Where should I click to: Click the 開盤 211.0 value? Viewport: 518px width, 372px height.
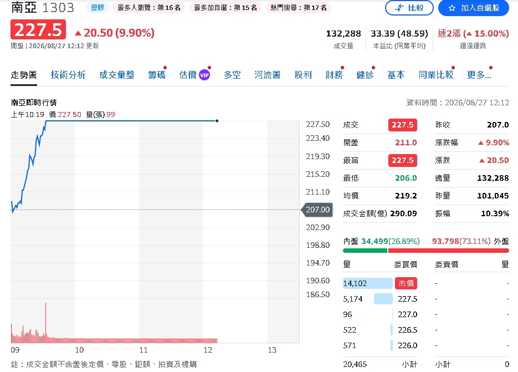point(406,142)
